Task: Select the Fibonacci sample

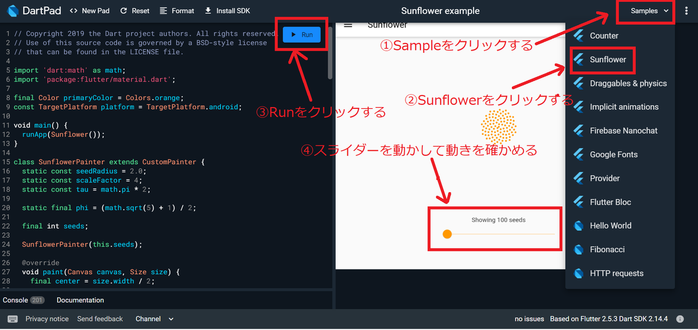Action: point(620,250)
